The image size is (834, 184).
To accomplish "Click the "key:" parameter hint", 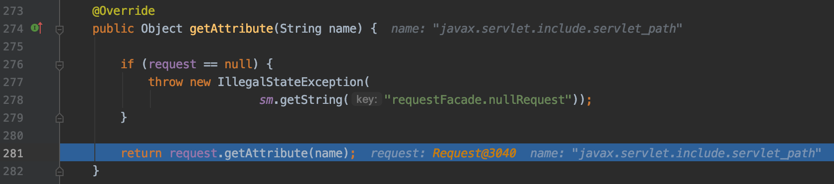I will (366, 99).
